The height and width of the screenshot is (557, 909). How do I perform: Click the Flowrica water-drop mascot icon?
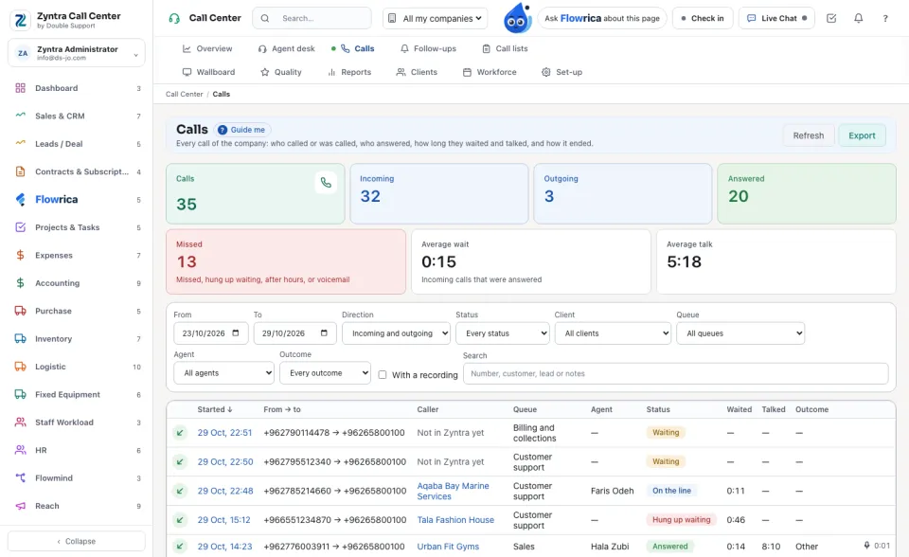tap(518, 18)
